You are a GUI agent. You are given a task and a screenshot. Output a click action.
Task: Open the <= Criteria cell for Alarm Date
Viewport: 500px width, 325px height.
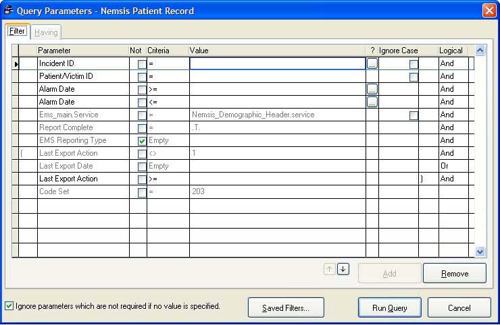coord(168,102)
